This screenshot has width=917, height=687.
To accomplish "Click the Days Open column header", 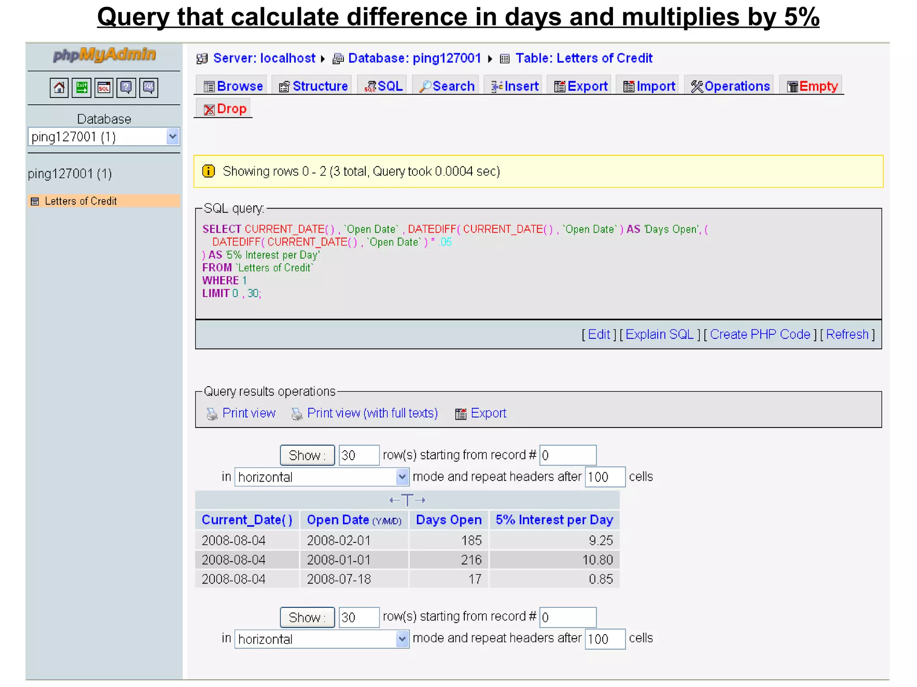I will click(449, 520).
